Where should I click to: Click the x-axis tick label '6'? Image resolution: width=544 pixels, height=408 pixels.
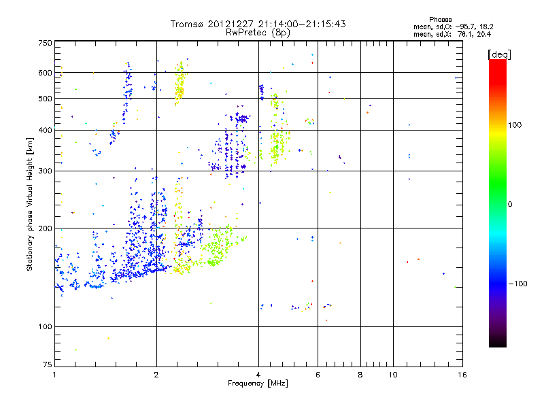318,375
